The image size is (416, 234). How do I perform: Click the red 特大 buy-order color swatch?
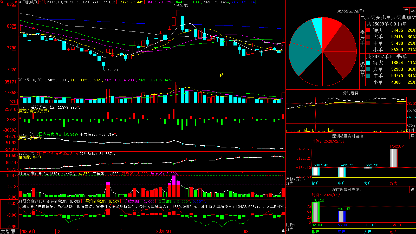[x=368, y=30]
